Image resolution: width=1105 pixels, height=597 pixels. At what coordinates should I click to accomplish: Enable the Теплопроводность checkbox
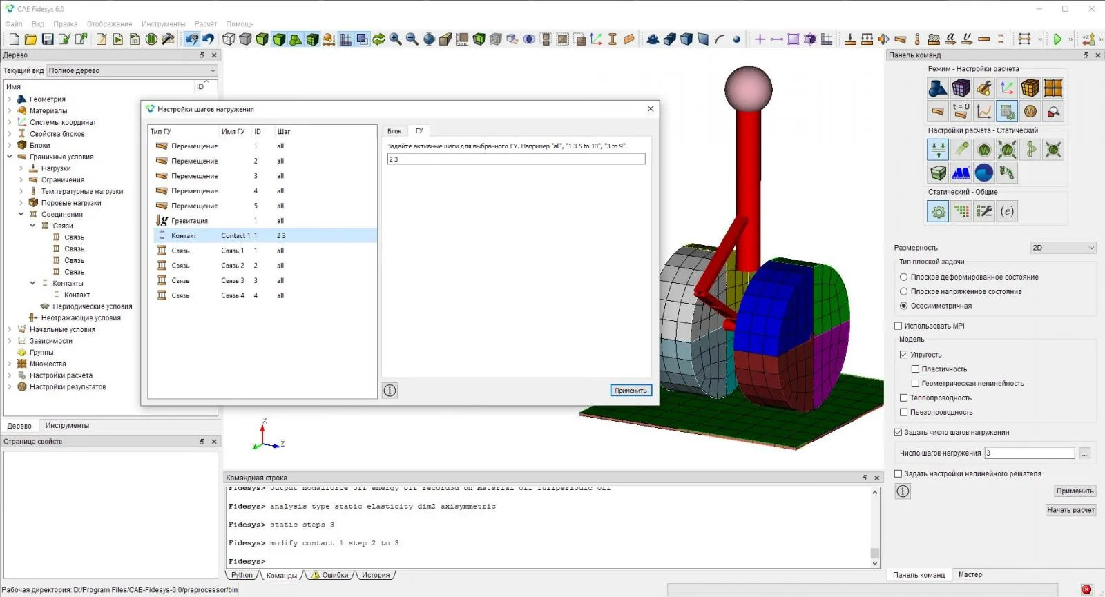coord(903,398)
